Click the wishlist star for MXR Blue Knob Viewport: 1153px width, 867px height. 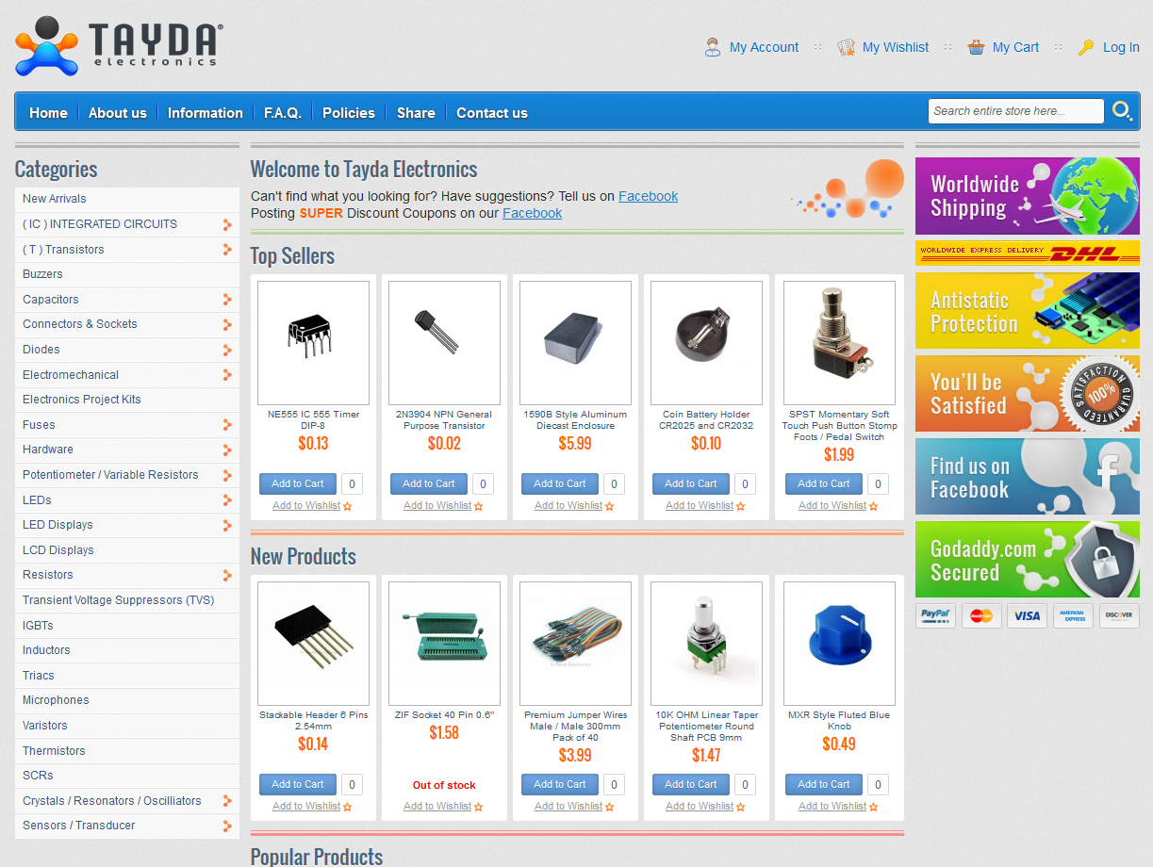874,807
